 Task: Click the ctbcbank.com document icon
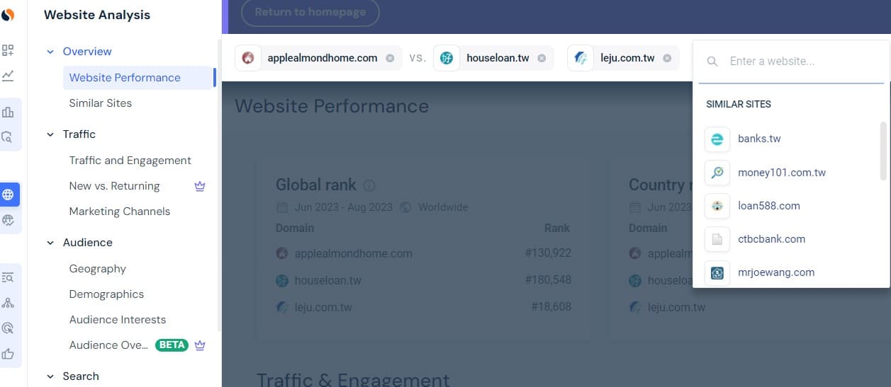[717, 239]
